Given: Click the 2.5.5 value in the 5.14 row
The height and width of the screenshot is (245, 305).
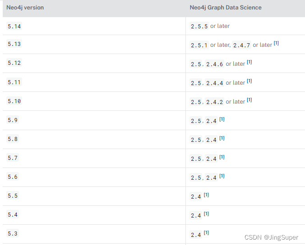Looking at the screenshot, I should tap(199, 26).
